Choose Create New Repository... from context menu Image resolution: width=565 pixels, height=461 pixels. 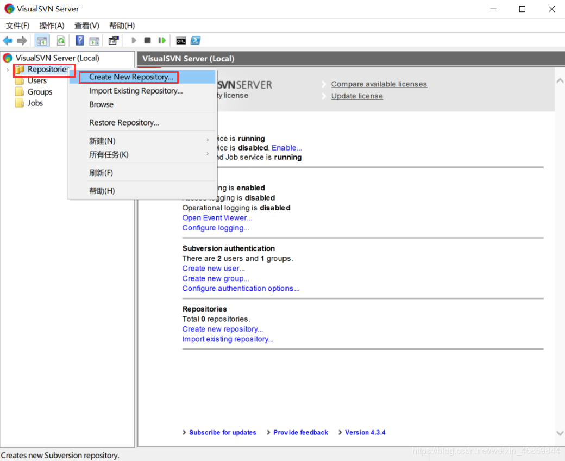143,77
